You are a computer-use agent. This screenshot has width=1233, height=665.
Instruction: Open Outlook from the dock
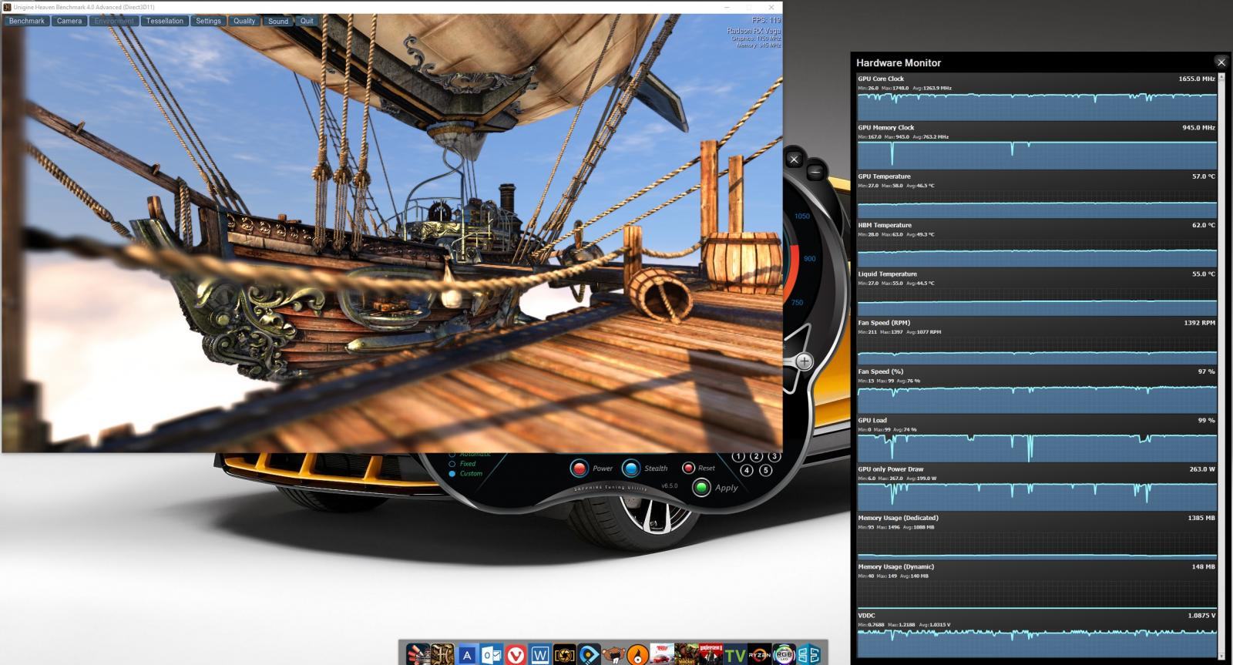492,656
